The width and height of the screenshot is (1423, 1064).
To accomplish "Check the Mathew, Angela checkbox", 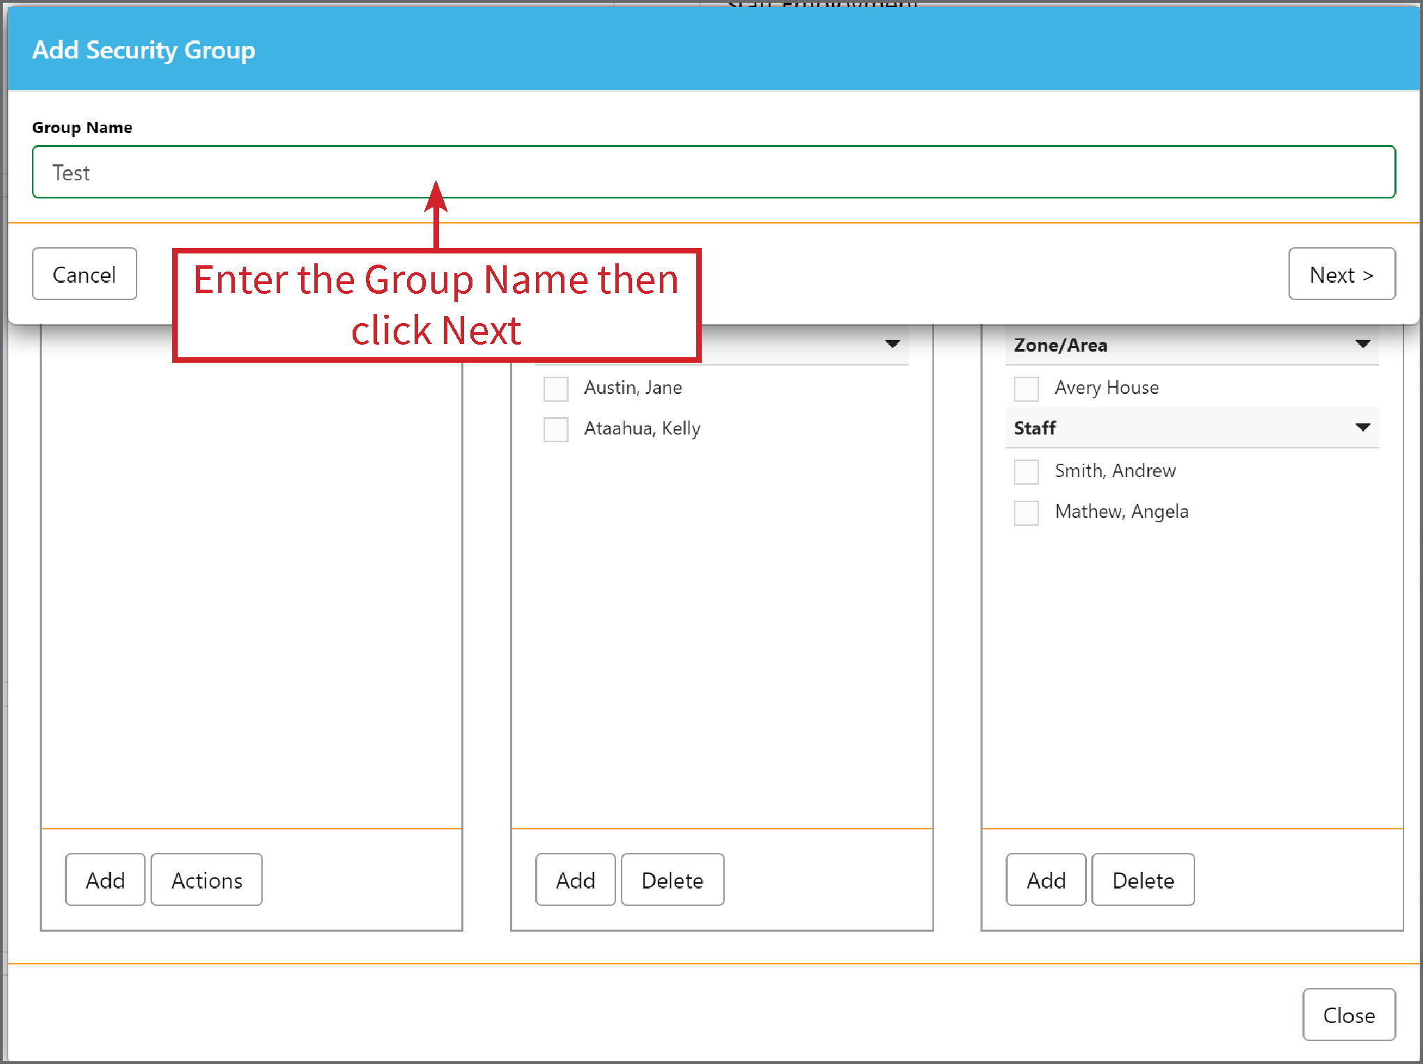I will pyautogui.click(x=1026, y=513).
